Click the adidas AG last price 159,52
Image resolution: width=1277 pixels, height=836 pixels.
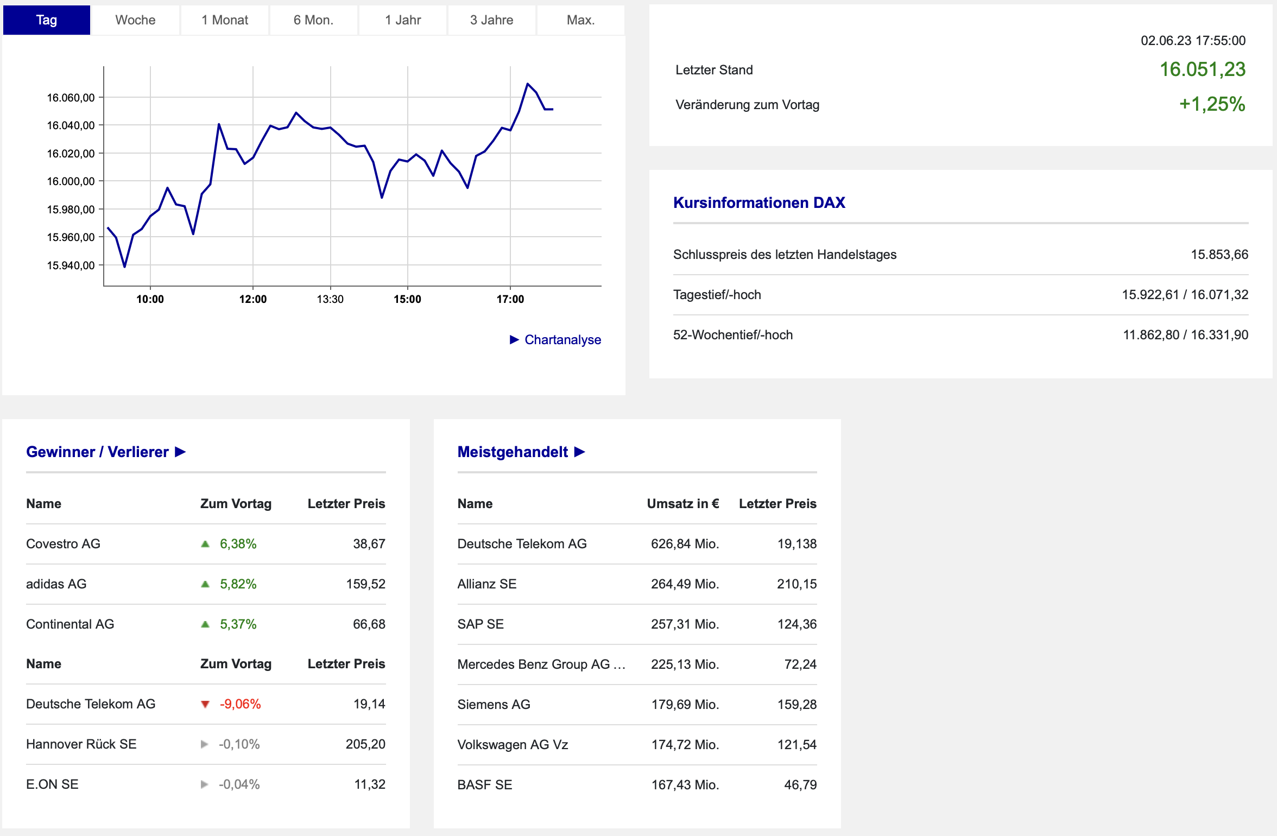[366, 584]
